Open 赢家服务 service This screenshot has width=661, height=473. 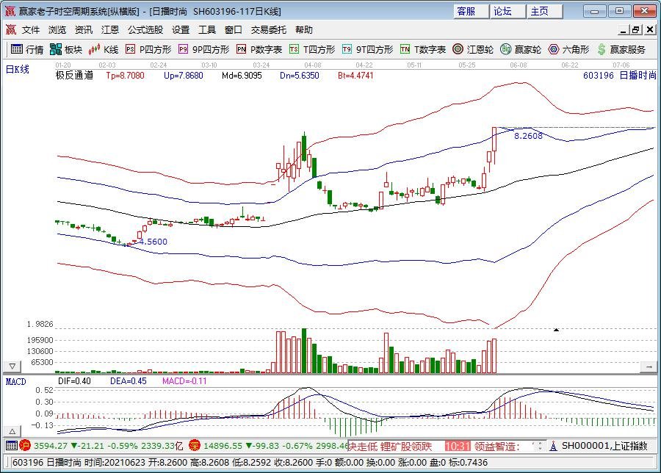coord(621,49)
